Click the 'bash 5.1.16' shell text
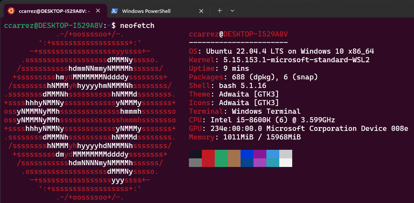Screen dimensions: 414x203 point(243,86)
